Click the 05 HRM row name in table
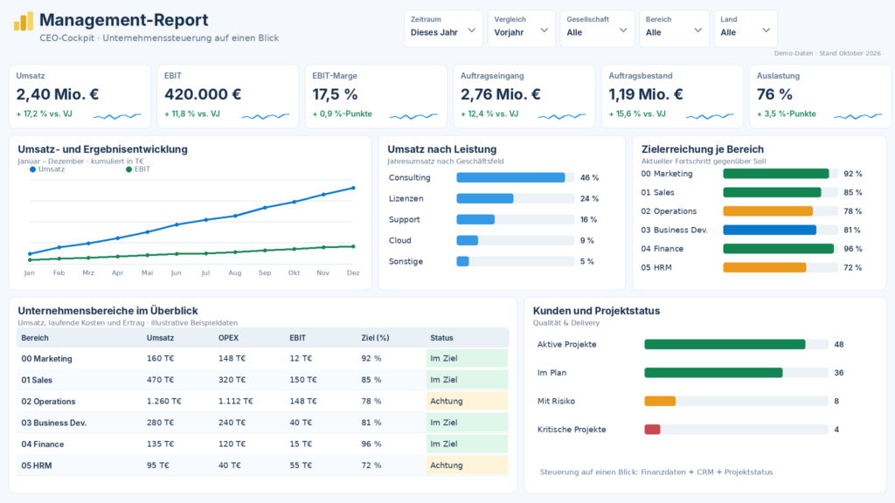 click(x=37, y=465)
